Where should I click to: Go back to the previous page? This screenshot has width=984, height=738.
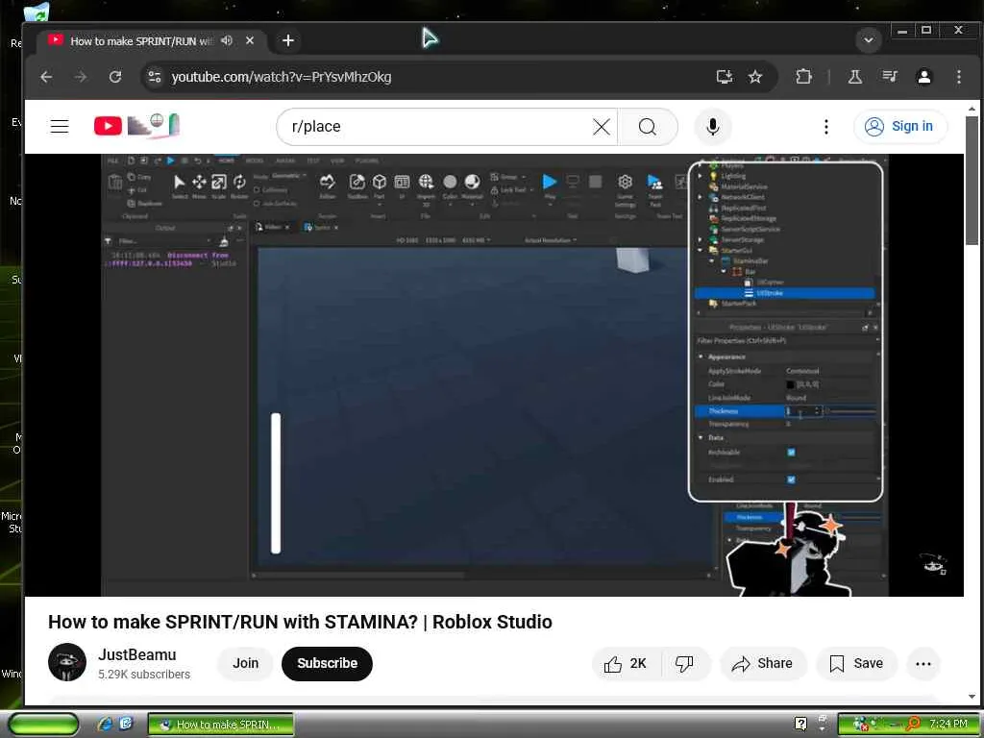coord(46,77)
